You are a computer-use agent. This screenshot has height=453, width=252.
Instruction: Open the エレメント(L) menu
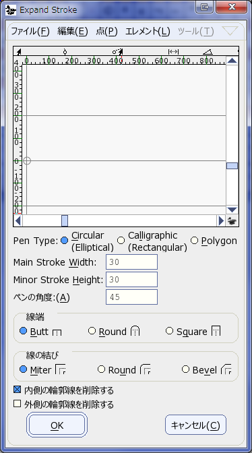click(x=148, y=31)
